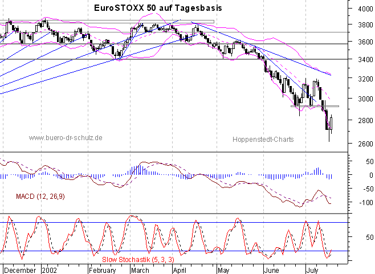Click the 2800 price axis value
375x274 pixels.
(366, 120)
